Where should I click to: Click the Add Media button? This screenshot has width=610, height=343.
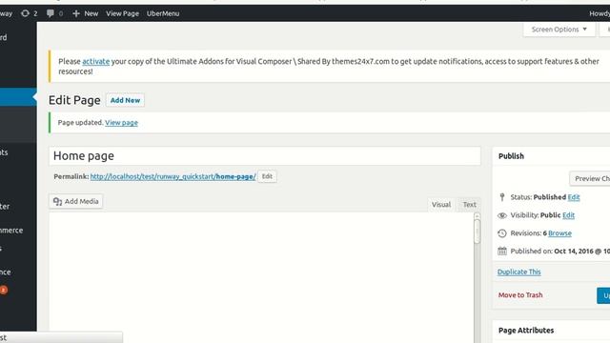(76, 201)
